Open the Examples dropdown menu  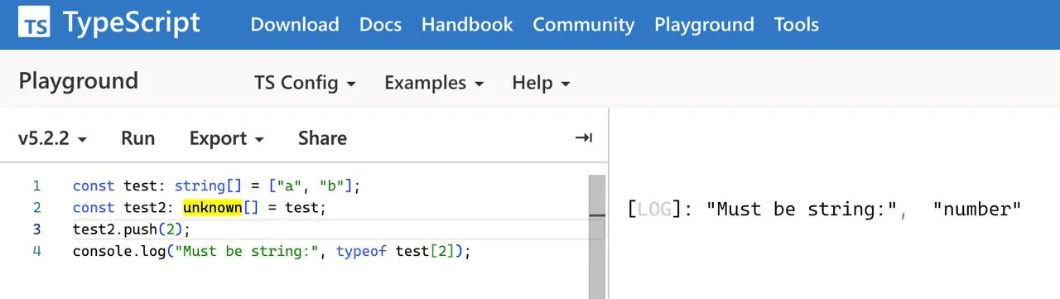pyautogui.click(x=435, y=83)
